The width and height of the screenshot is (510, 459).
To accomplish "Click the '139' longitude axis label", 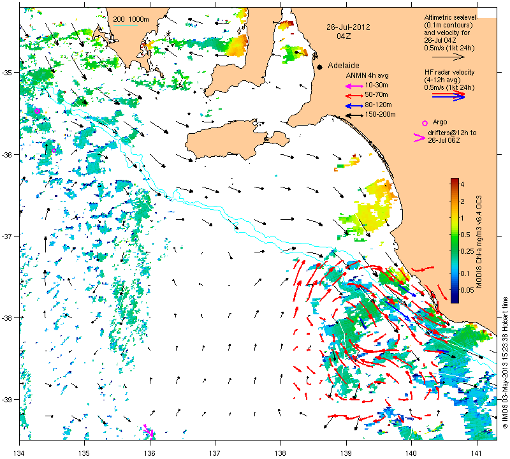I will (x=346, y=452).
